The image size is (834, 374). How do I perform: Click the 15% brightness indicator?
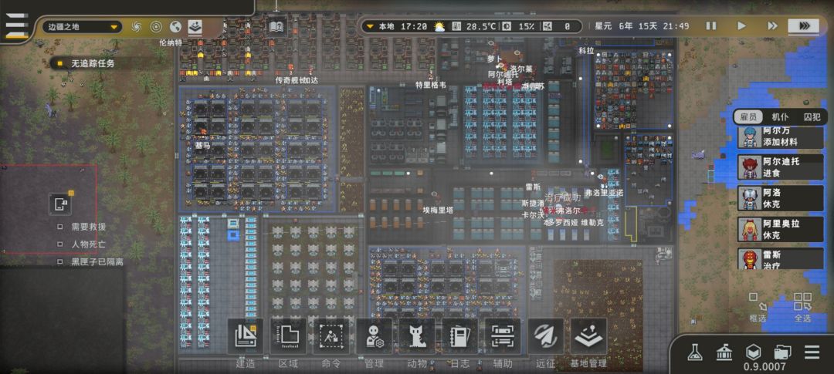click(527, 26)
